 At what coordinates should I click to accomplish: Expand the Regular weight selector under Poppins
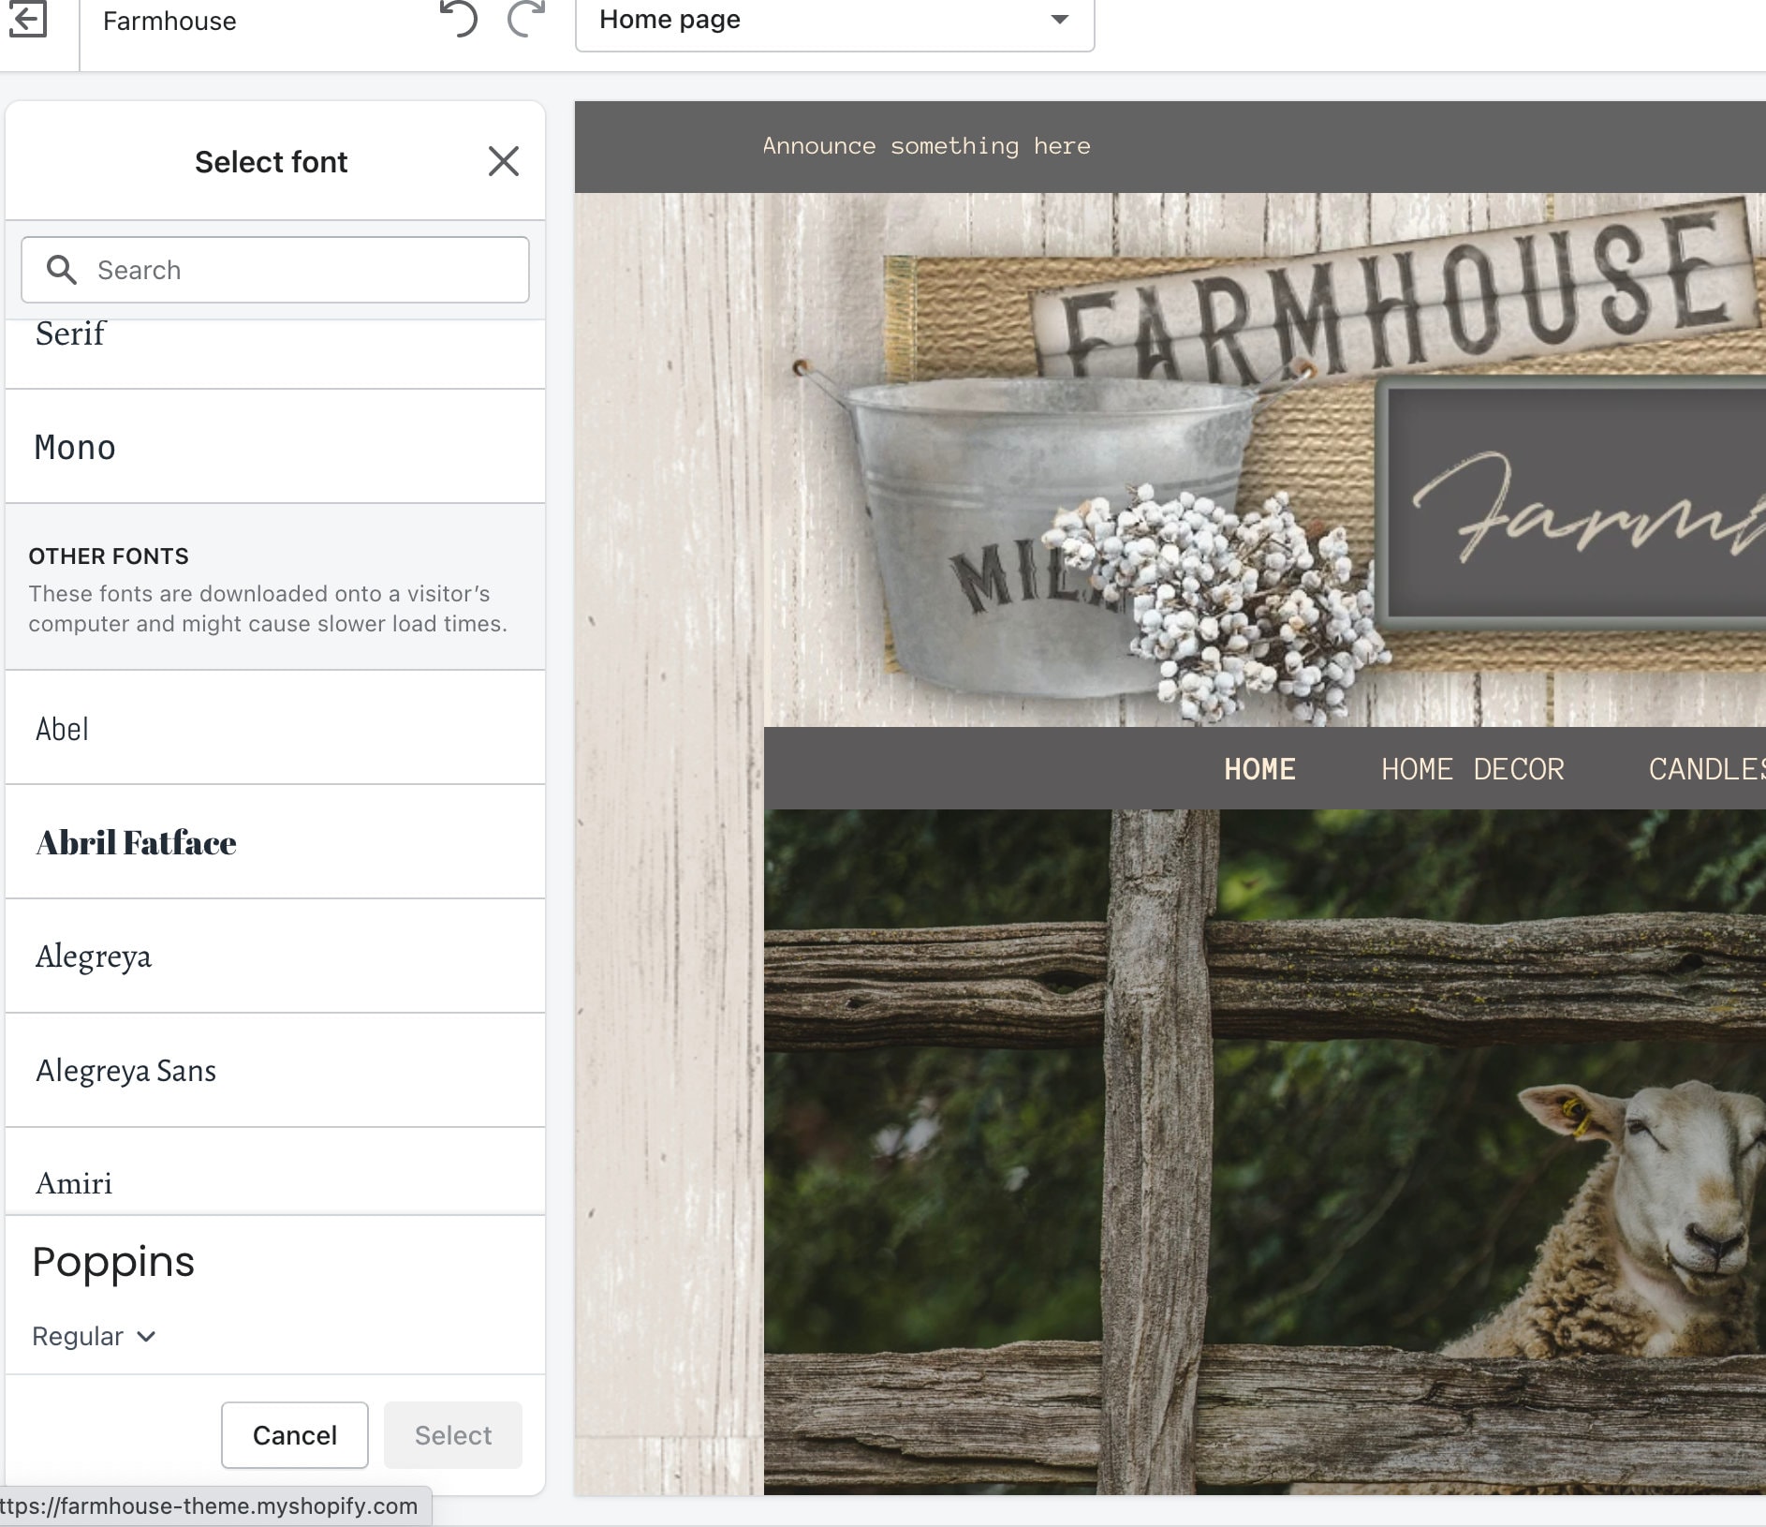(x=93, y=1336)
